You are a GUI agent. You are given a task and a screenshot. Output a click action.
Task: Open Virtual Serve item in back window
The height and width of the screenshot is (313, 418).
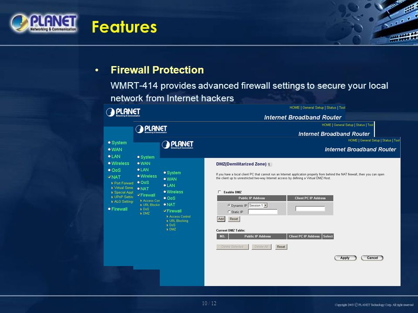[x=123, y=188]
